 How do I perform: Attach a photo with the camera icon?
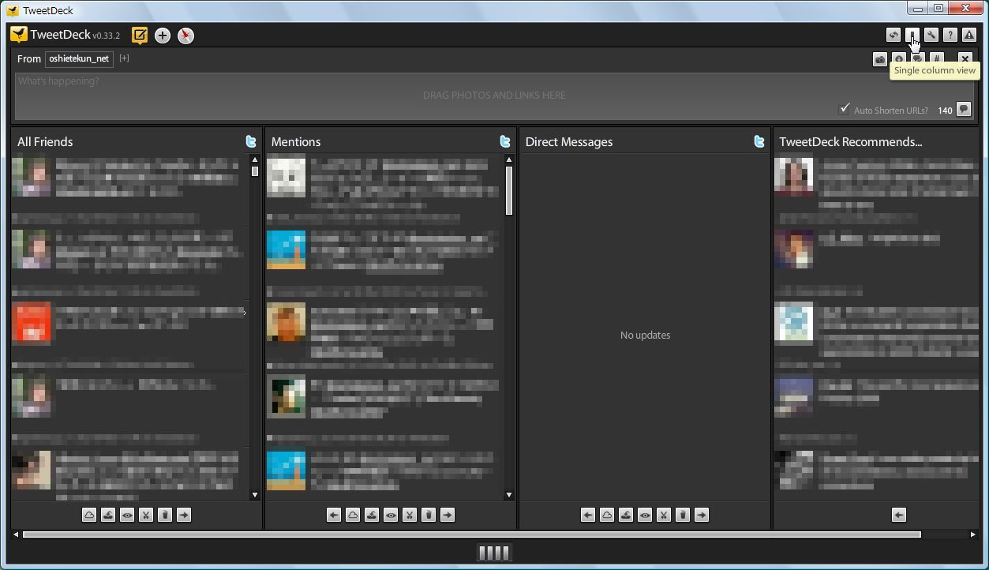880,59
